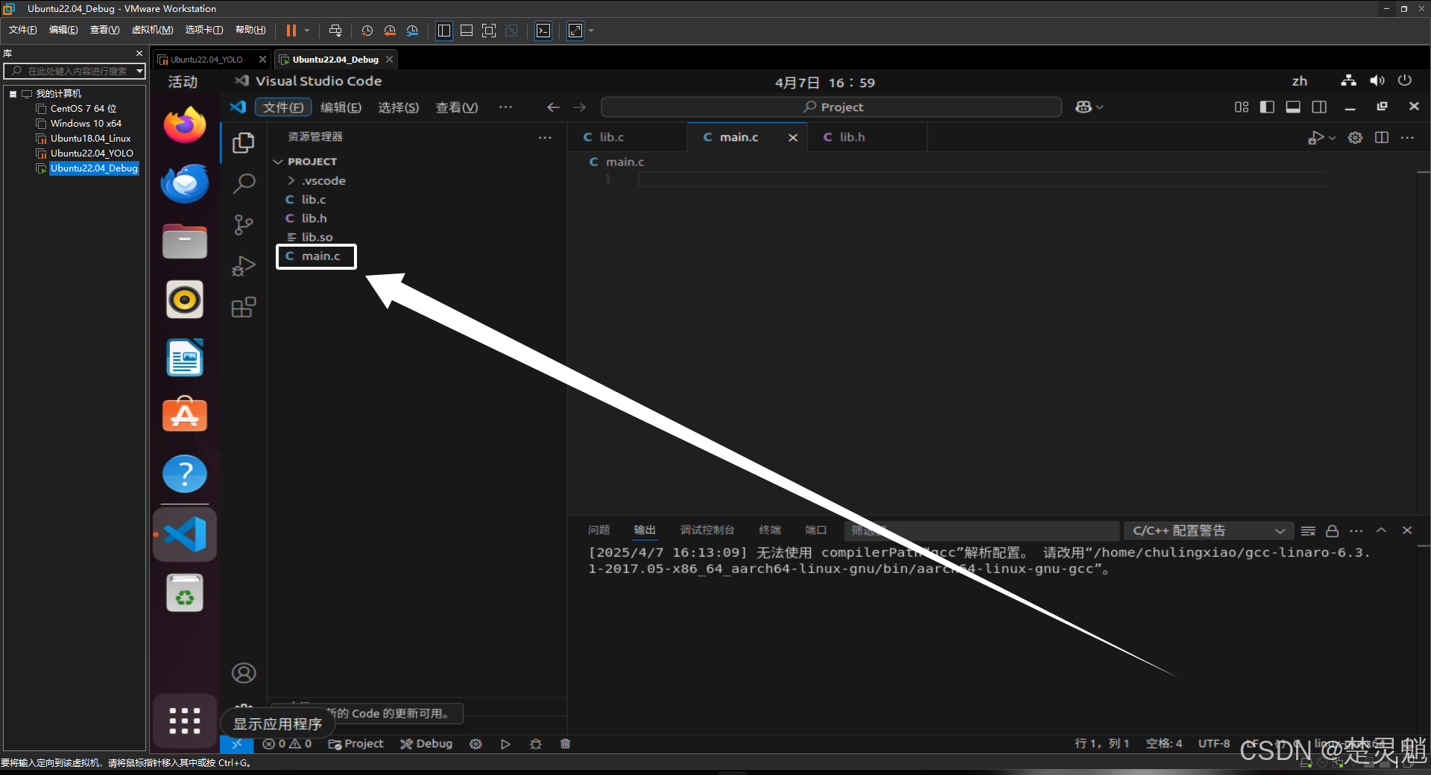Open the Run and Debug view

point(243,266)
